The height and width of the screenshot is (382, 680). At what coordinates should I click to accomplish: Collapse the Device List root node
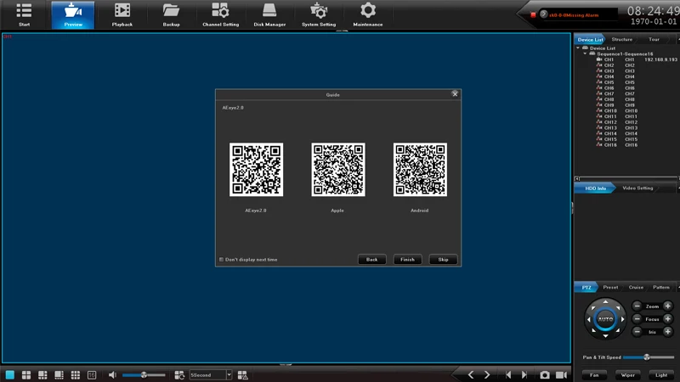coord(578,48)
